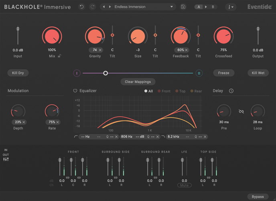Select macro endpoint I icon
276x201 pixels.
(x=77, y=73)
